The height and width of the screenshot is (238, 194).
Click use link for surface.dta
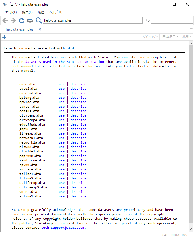(62, 169)
